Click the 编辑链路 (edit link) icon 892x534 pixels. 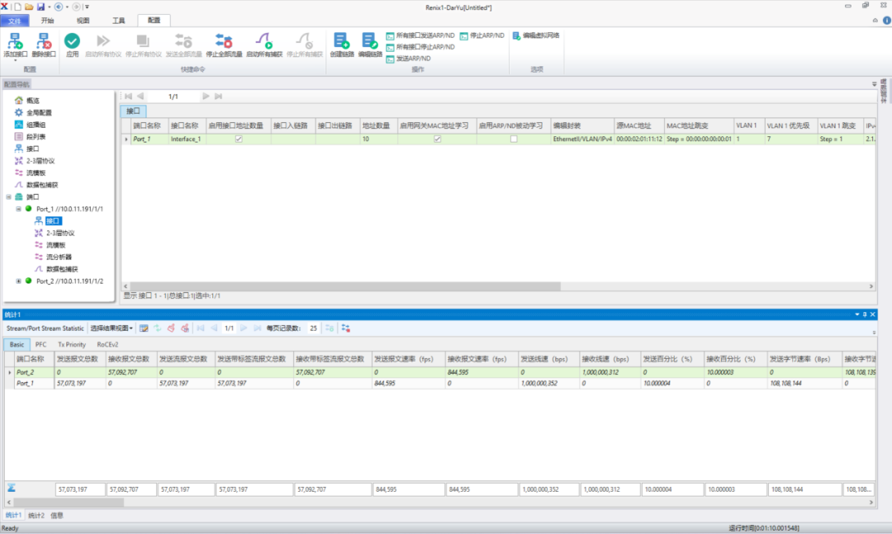coord(369,41)
